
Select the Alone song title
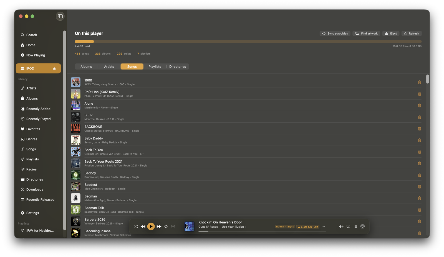click(89, 104)
